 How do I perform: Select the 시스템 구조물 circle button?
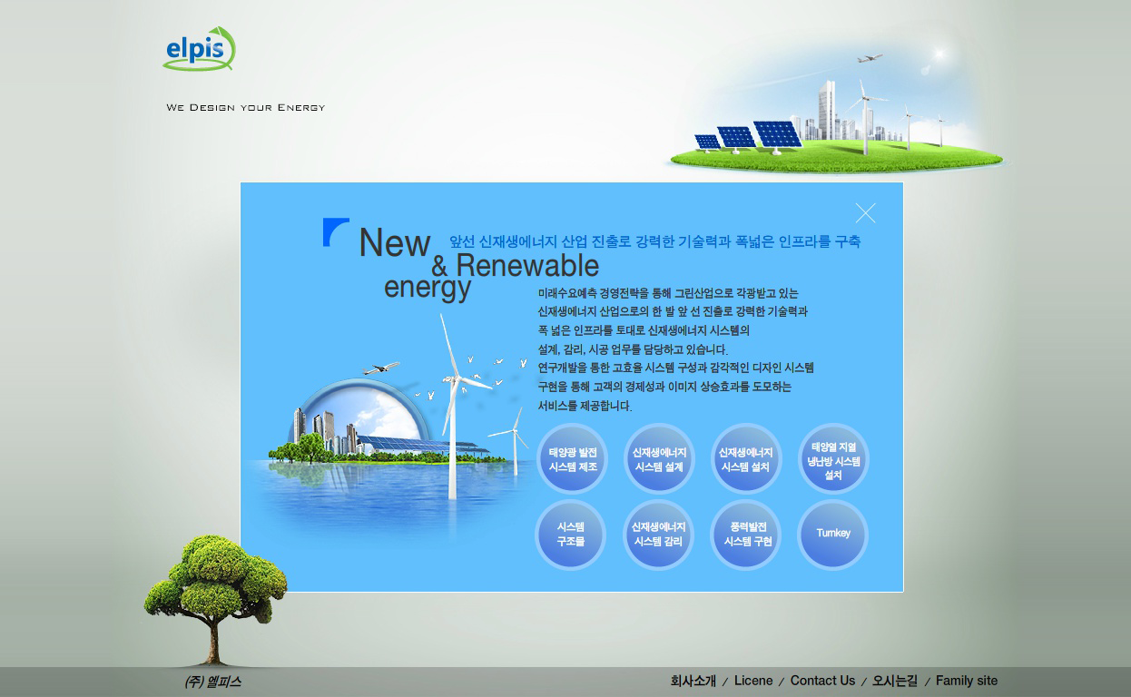pos(571,534)
